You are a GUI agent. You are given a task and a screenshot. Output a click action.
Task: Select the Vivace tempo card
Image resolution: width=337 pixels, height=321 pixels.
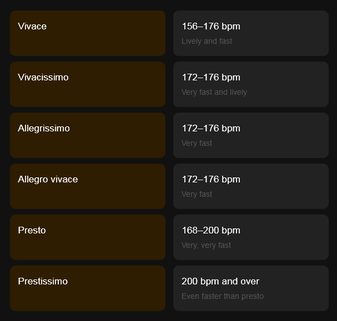[x=88, y=33]
